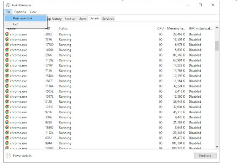
Task: Select memory value 181,104 K
Action: 178,143
